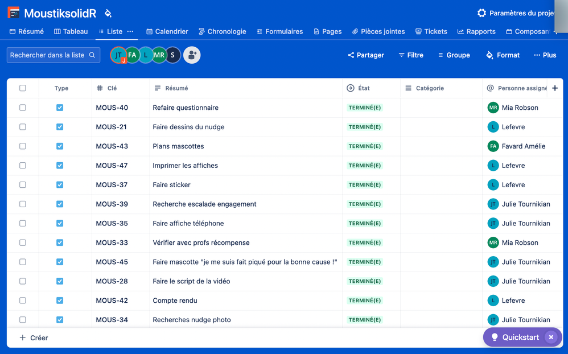This screenshot has height=354, width=568.
Task: Click the search magnifier icon in list search
Action: 92,55
